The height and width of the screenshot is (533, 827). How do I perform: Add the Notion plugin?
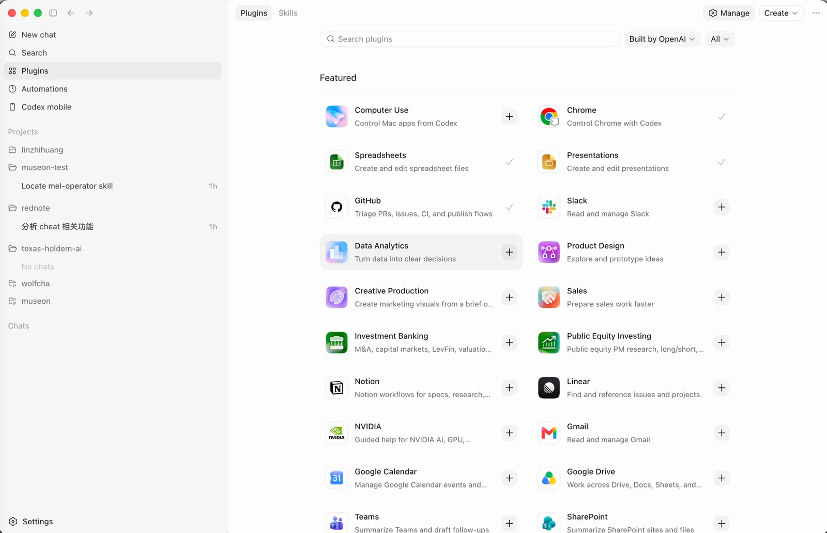[x=510, y=388]
